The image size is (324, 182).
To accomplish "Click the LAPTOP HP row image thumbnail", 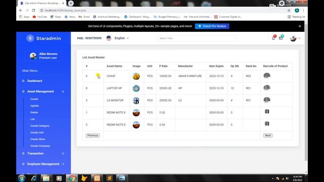I will 136,88.
